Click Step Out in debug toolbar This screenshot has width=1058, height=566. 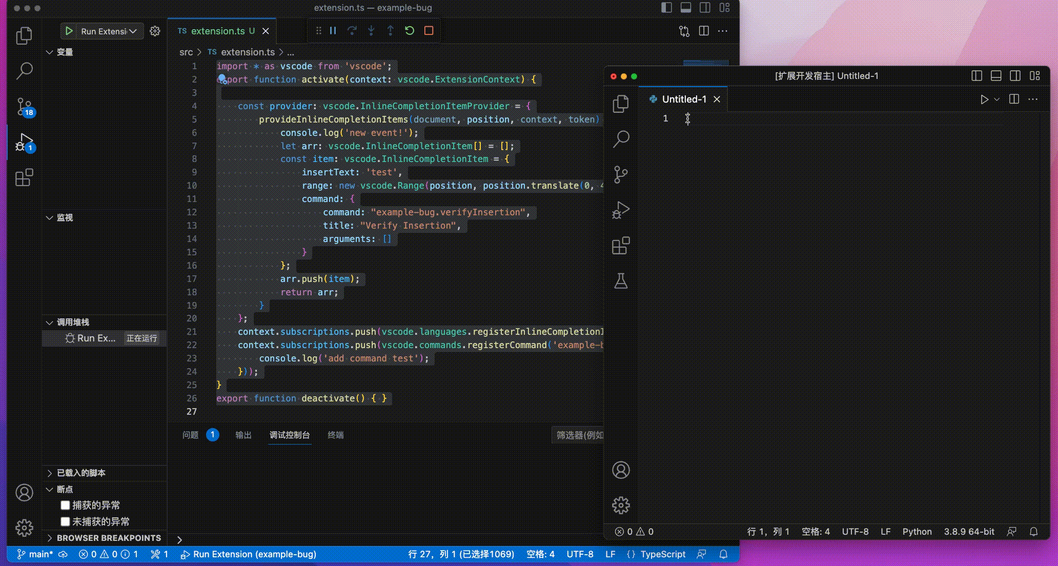390,31
